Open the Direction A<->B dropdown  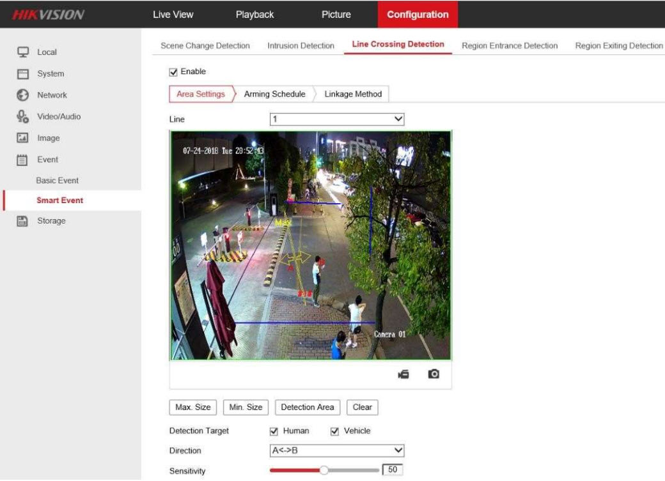(x=337, y=451)
